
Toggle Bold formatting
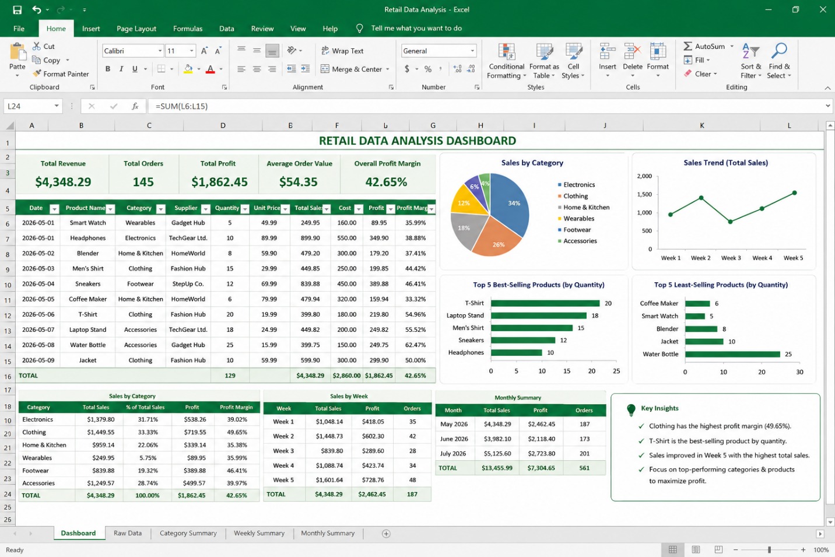pos(108,69)
